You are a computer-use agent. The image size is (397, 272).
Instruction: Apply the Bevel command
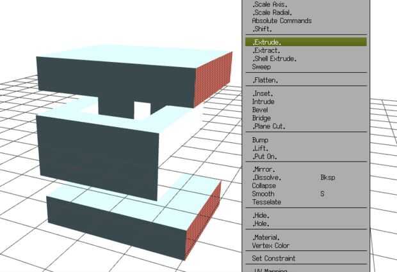click(306, 110)
